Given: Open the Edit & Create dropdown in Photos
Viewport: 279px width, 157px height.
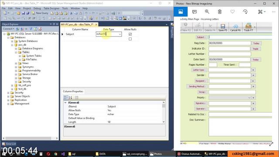Looking at the screenshot, I should tap(262, 12).
